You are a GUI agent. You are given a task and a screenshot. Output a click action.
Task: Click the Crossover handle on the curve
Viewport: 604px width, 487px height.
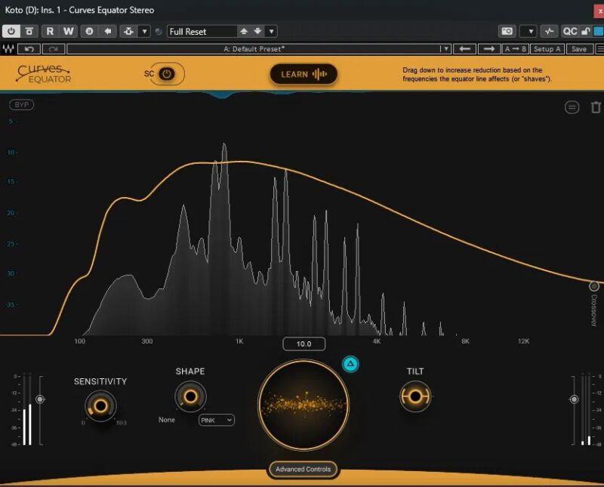[x=594, y=286]
